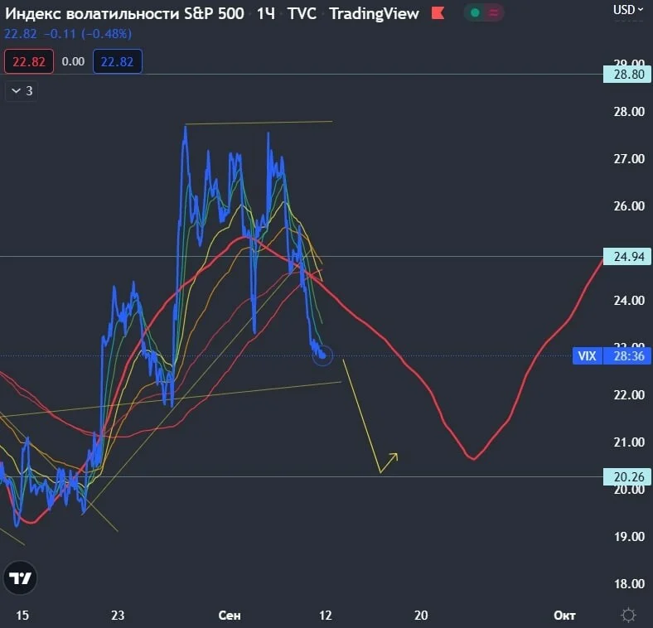Viewport: 653px width, 628px height.
Task: Select the 20.26 horizontal level label
Action: coord(626,476)
